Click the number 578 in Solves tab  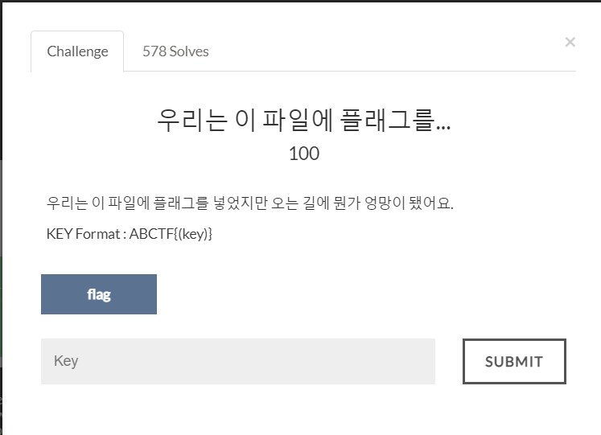[x=154, y=51]
